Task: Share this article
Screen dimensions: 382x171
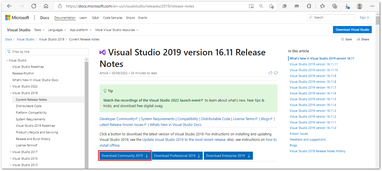Action: click(363, 39)
